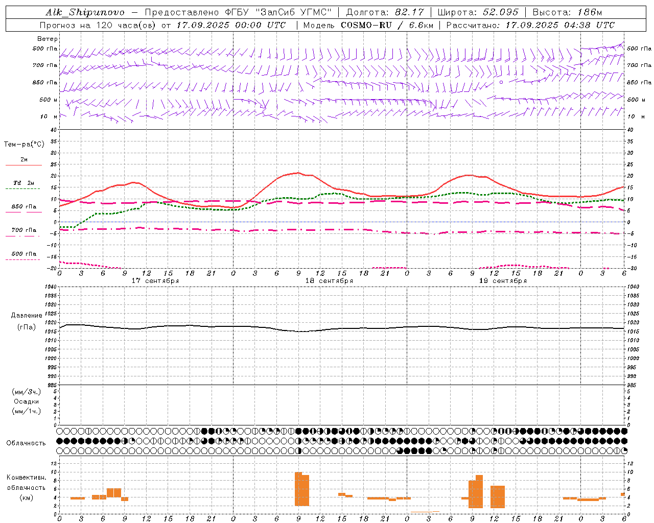
Task: Click the 850 гПа temperature legend entry
Action: pos(24,207)
